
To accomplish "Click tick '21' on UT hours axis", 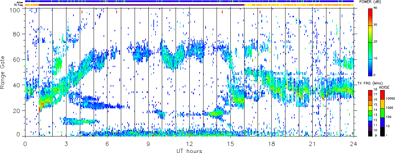I will coord(313,144).
